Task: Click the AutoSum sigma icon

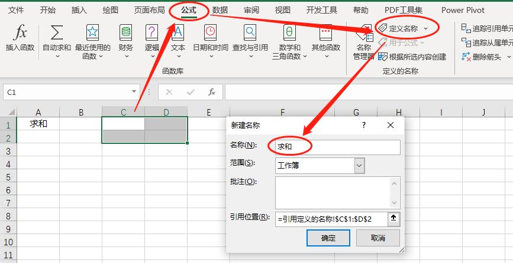Action: 57,32
